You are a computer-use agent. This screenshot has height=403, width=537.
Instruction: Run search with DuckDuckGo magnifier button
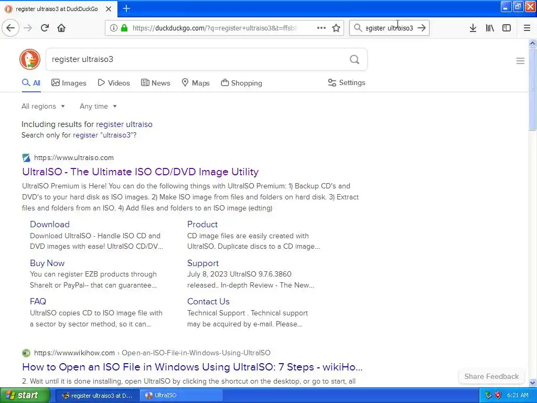tap(355, 60)
